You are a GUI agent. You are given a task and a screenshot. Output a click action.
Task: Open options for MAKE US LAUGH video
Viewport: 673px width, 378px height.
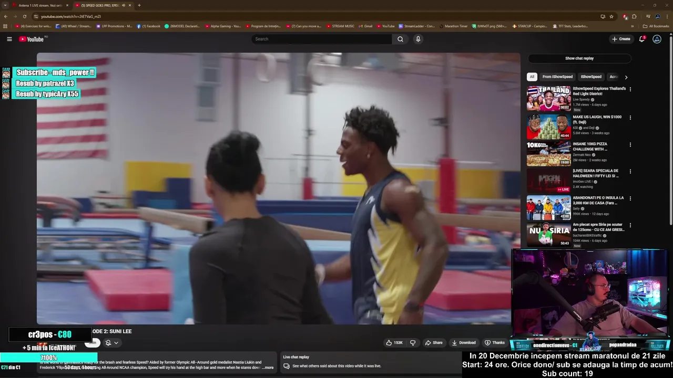(x=630, y=118)
